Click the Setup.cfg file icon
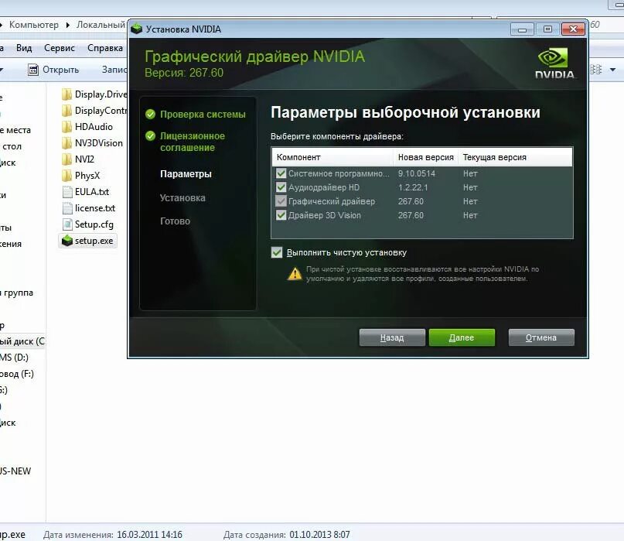 pos(67,224)
